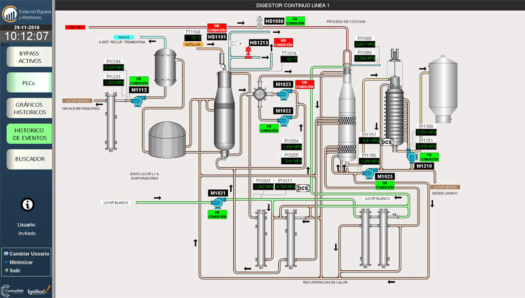Click the TT1100 temperature value display

coord(193,38)
